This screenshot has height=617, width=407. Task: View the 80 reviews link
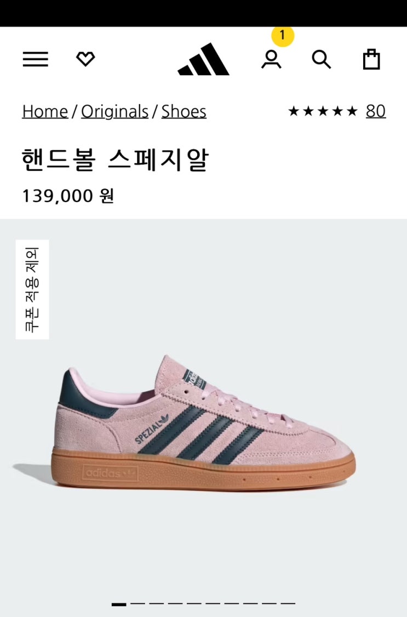[x=376, y=111]
